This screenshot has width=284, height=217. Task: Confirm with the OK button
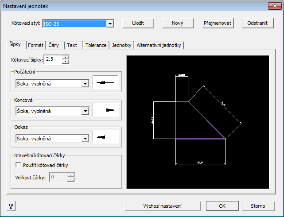tap(222, 206)
